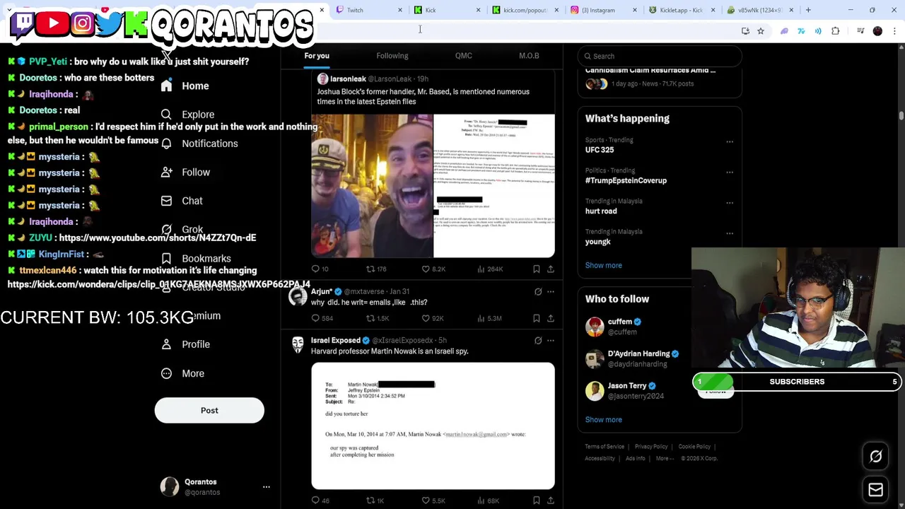Show more trends in What's happening
This screenshot has height=509, width=905.
click(604, 265)
